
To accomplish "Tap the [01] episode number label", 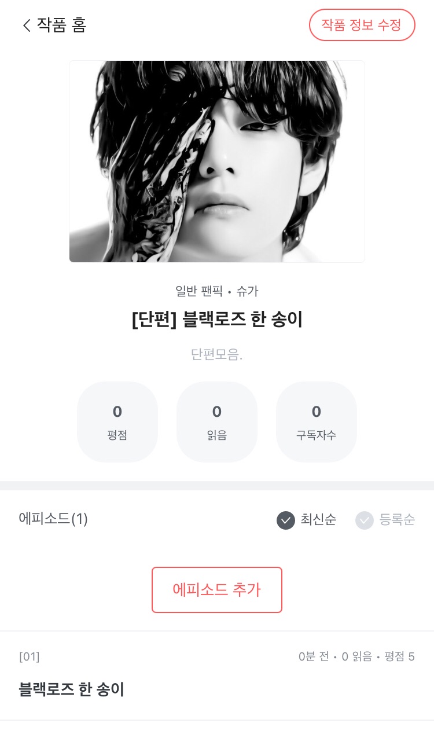I will (x=29, y=656).
